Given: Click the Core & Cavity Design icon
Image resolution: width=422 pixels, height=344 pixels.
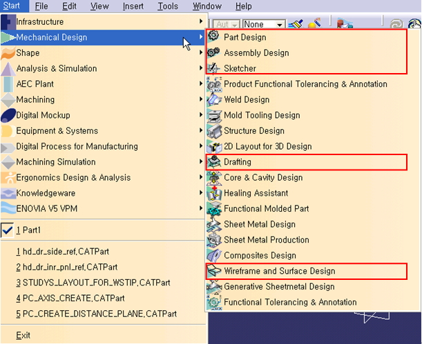Looking at the screenshot, I should [214, 177].
